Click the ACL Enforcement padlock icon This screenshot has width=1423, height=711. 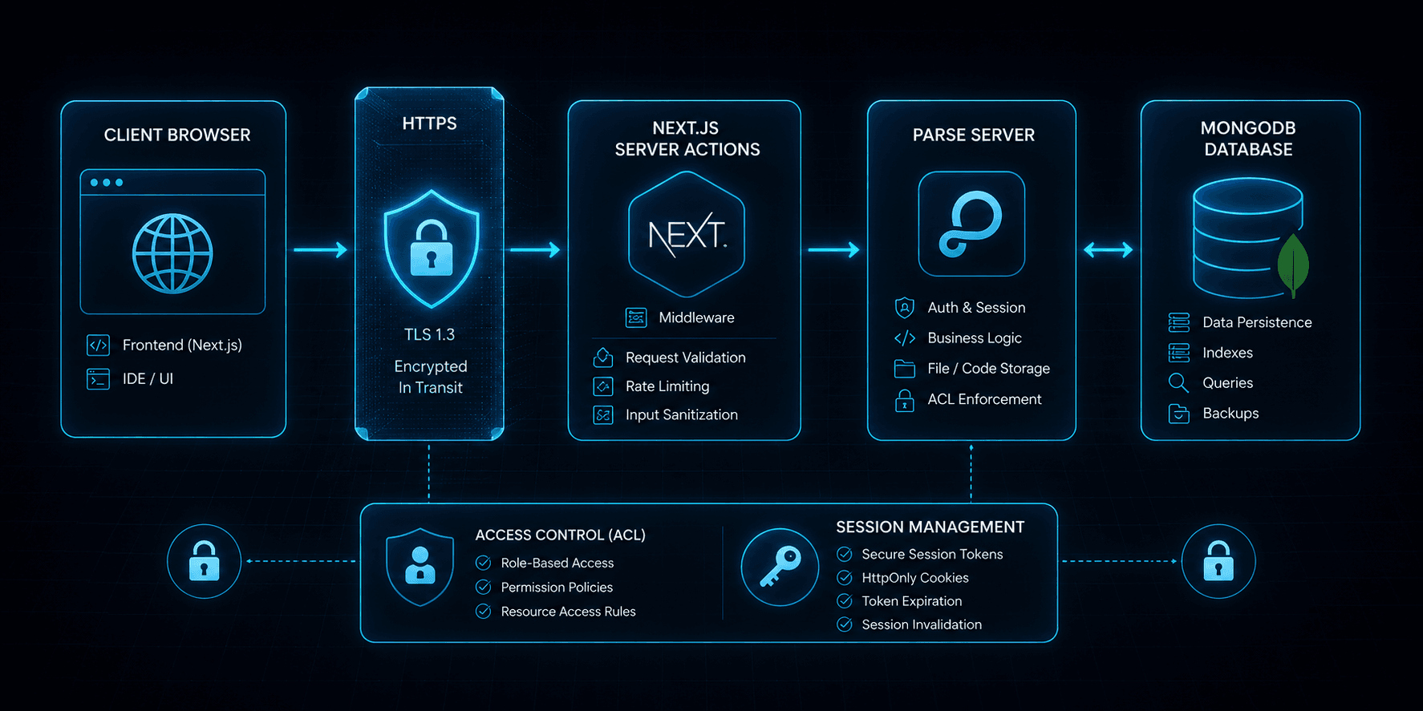pyautogui.click(x=905, y=400)
